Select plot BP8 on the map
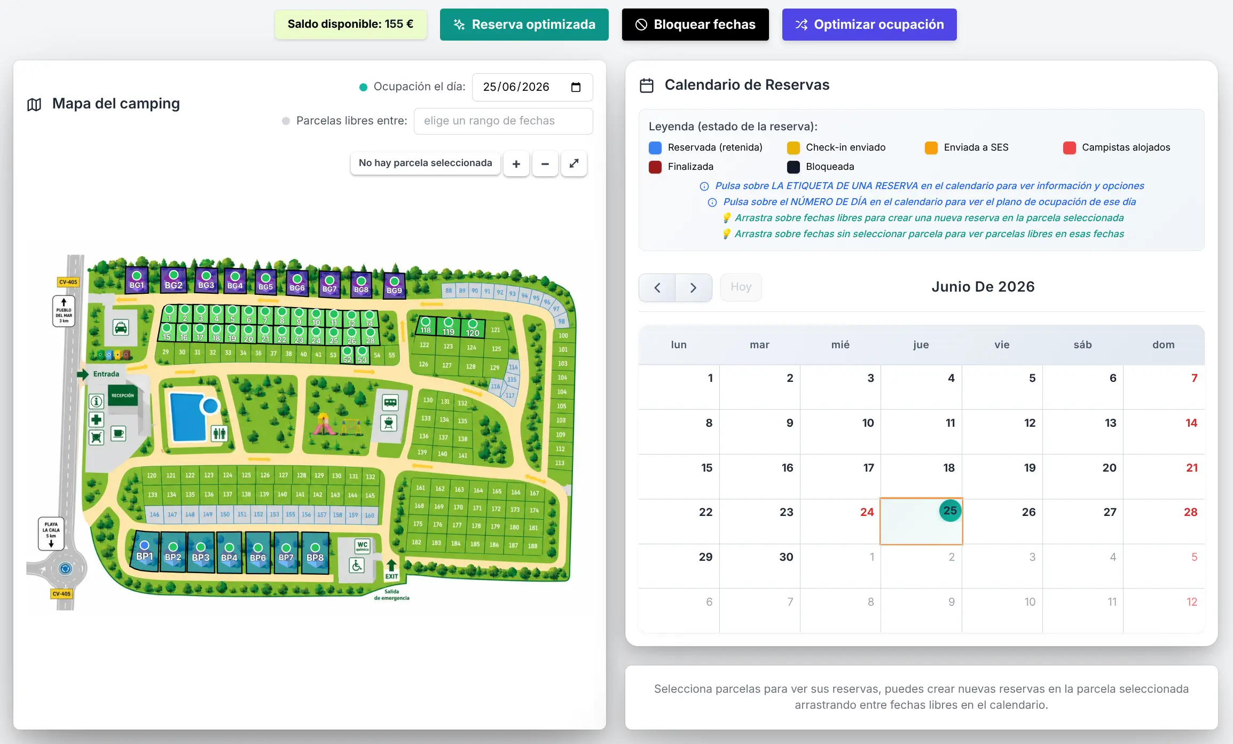This screenshot has width=1233, height=744. click(315, 553)
